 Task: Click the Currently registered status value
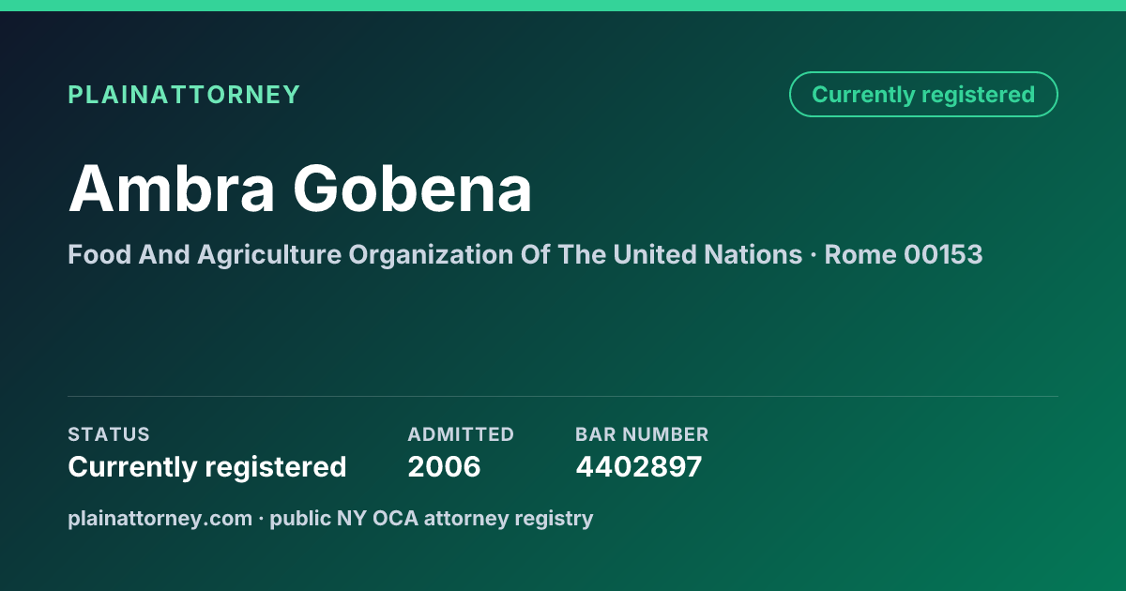coord(207,467)
